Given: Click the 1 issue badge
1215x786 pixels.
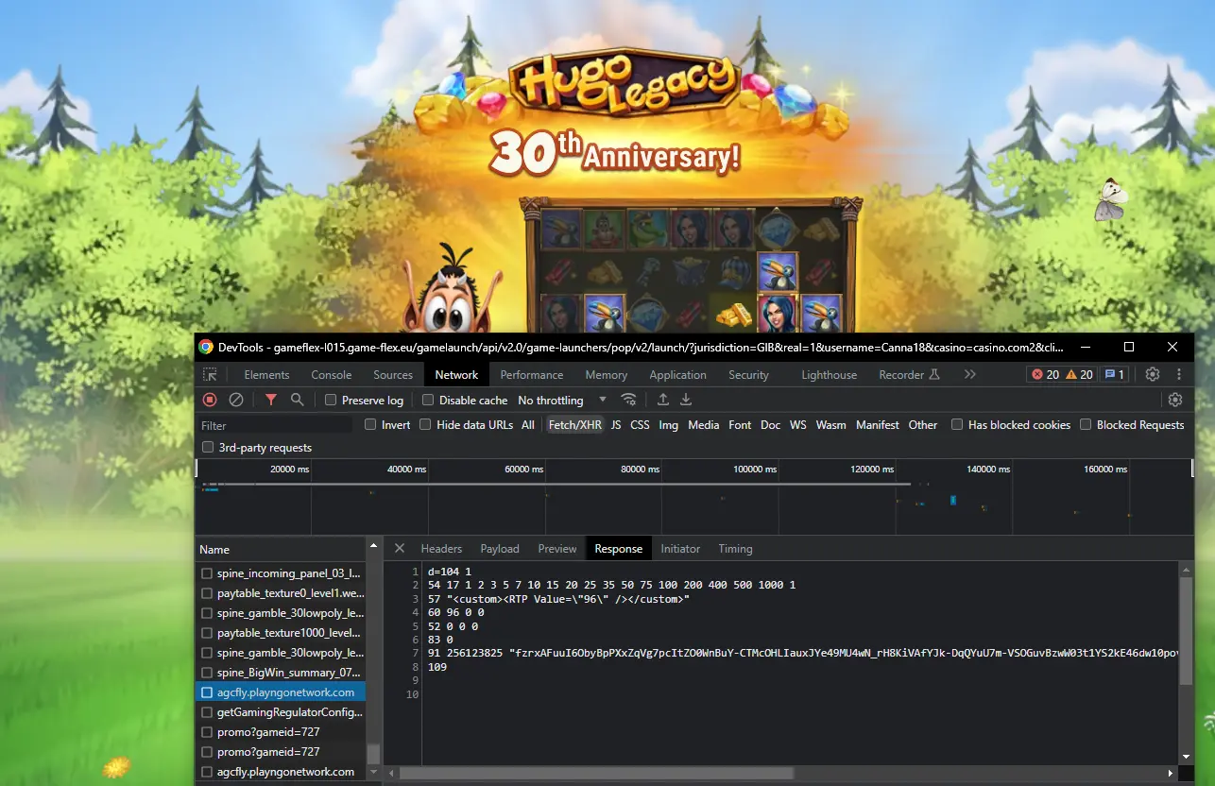Looking at the screenshot, I should (x=1115, y=375).
